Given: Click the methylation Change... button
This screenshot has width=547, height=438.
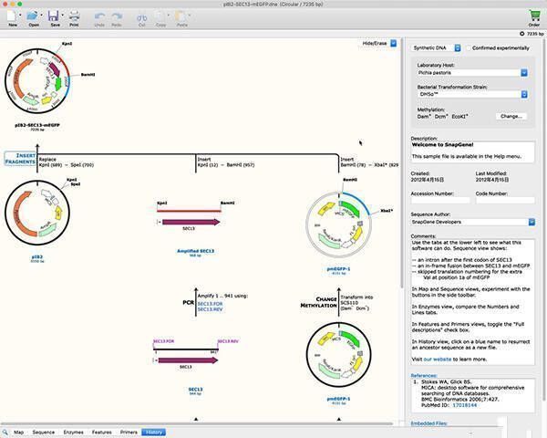Looking at the screenshot, I should pos(511,116).
